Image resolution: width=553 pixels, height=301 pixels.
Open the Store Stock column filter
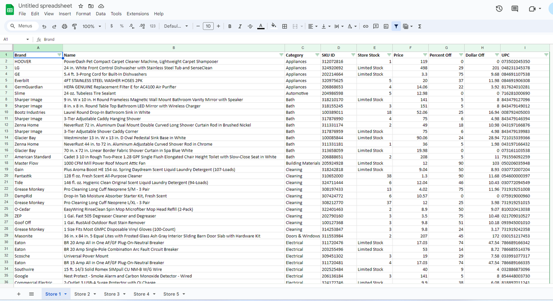389,55
